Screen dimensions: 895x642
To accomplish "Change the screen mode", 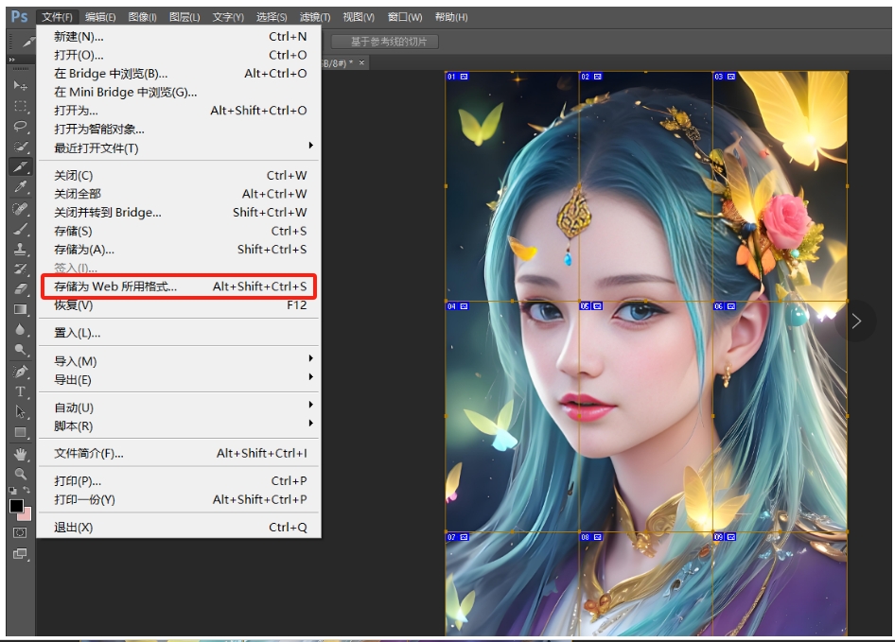I will 20,553.
